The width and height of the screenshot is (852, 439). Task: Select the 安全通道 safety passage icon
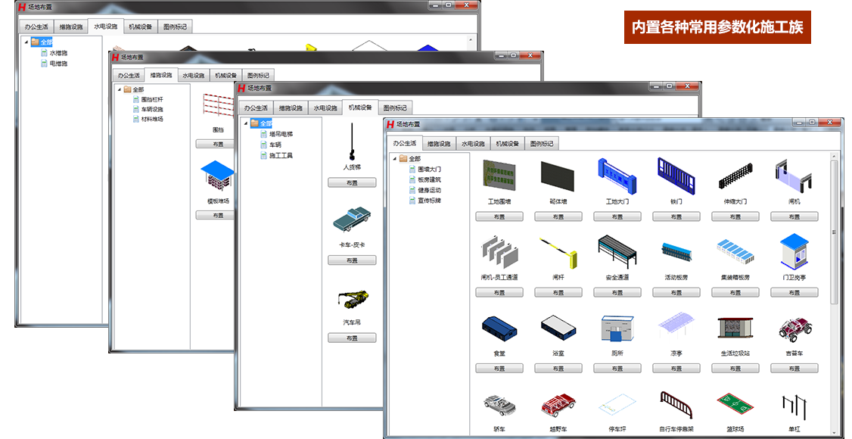617,253
